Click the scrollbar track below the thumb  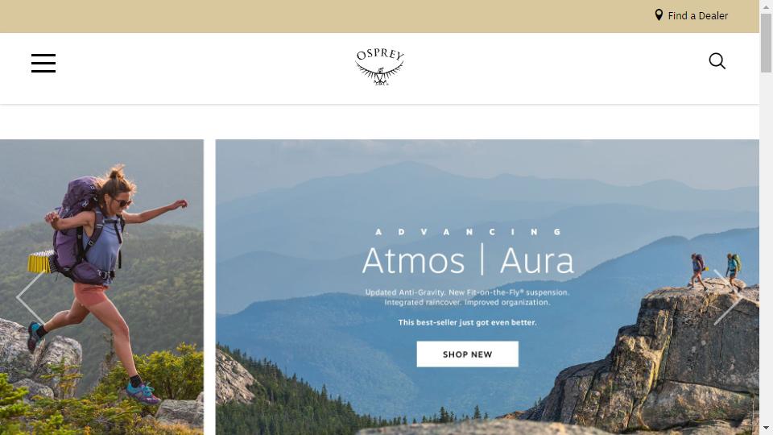[x=766, y=246]
